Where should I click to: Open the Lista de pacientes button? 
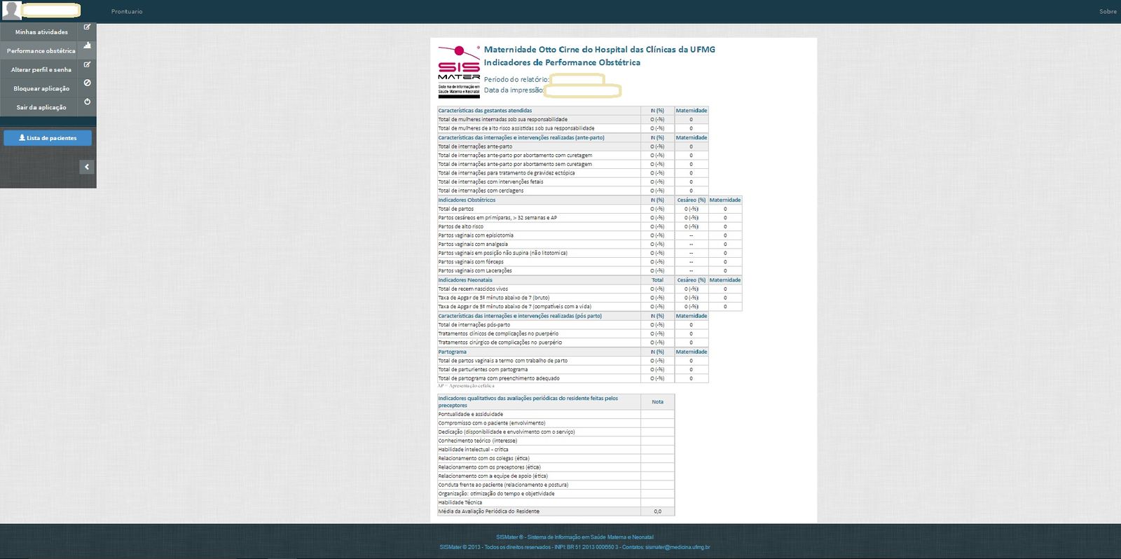pyautogui.click(x=48, y=138)
